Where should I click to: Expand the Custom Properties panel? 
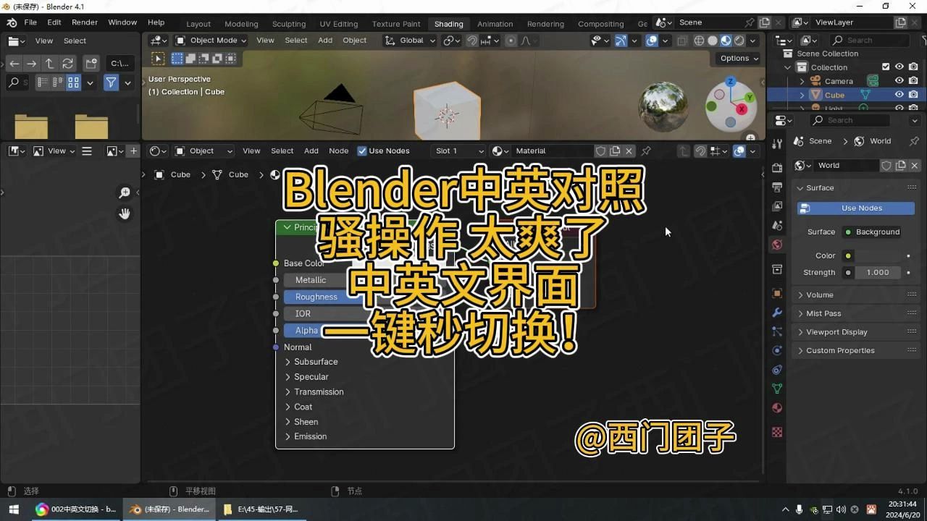point(856,350)
